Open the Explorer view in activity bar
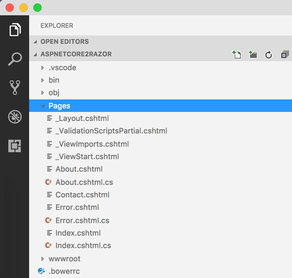The width and height of the screenshot is (292, 278). 15,29
